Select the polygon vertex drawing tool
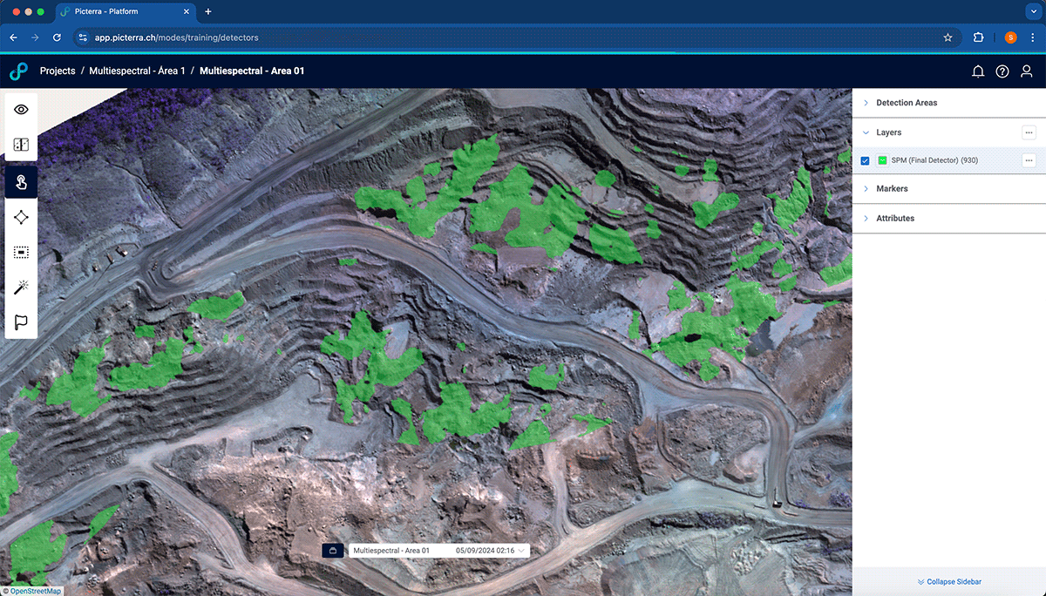Viewport: 1046px width, 596px height. [21, 217]
